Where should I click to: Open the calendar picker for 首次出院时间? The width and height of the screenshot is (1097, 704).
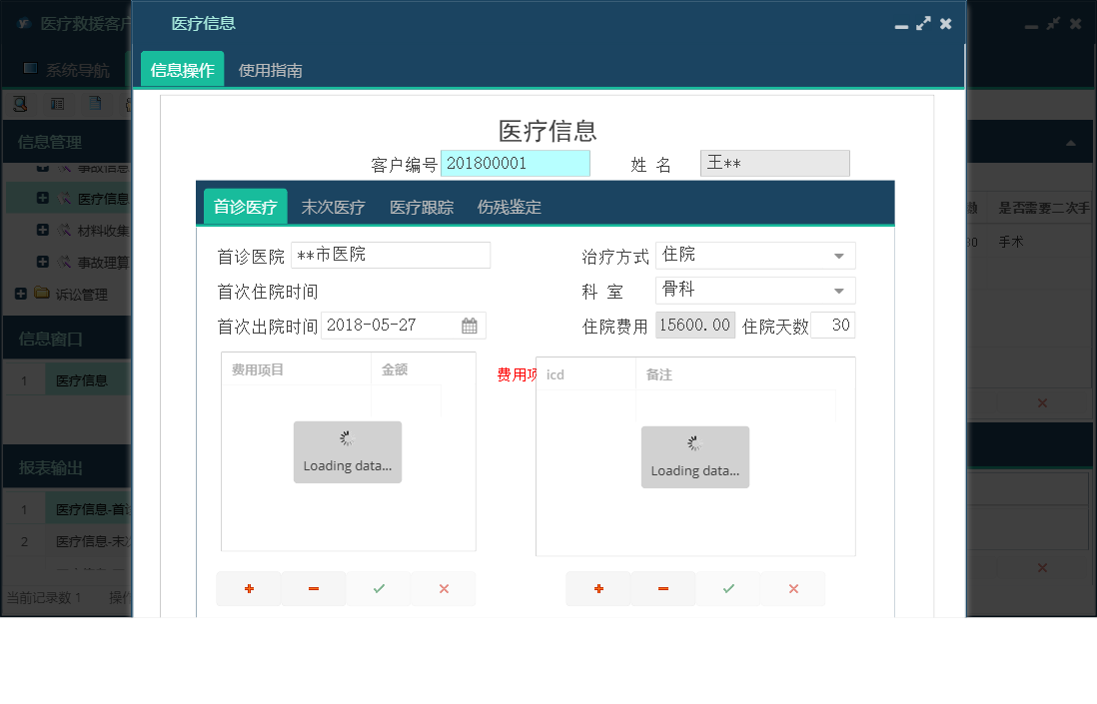pos(470,325)
